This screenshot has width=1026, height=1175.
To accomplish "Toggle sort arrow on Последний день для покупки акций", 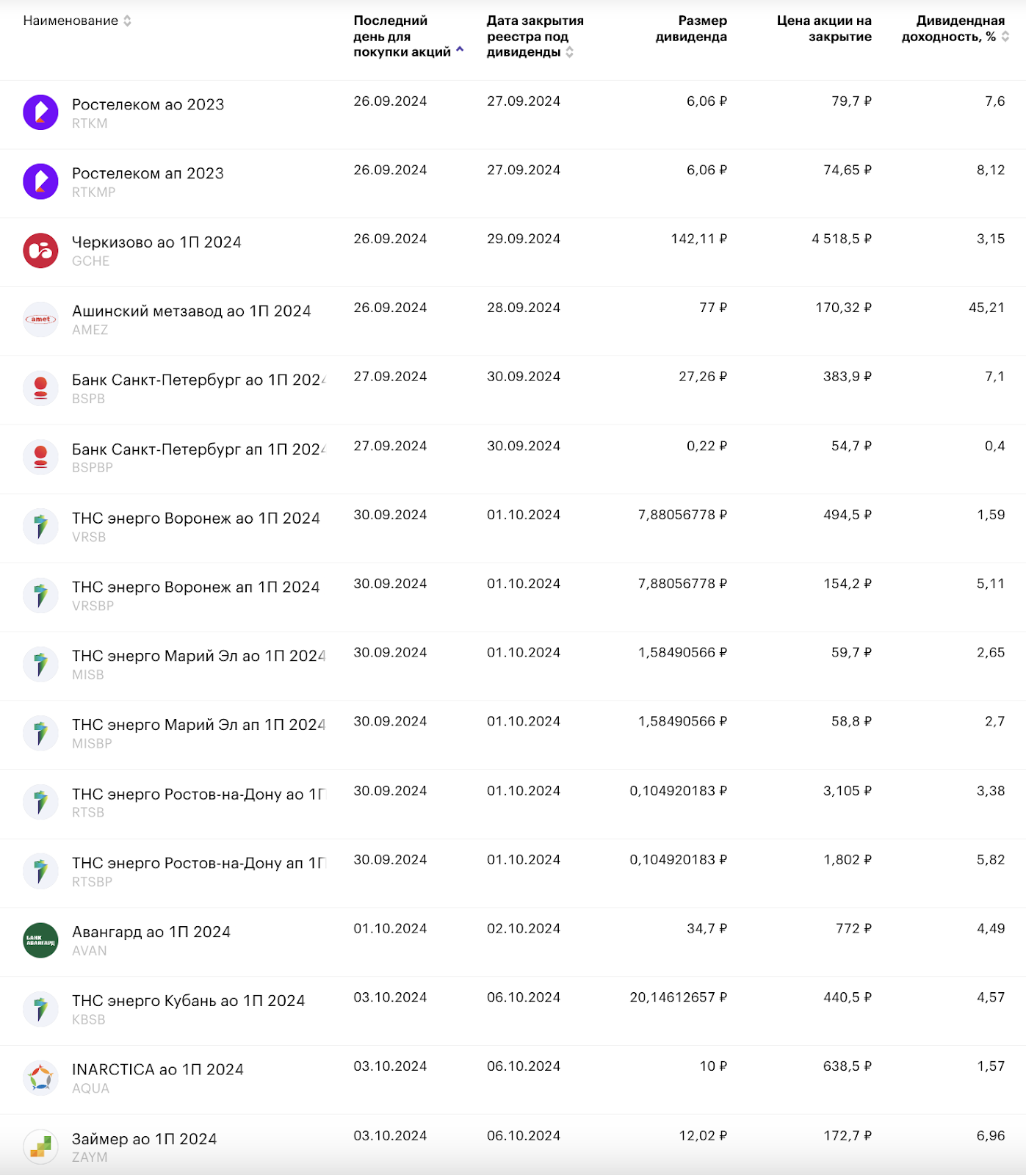I will [460, 50].
